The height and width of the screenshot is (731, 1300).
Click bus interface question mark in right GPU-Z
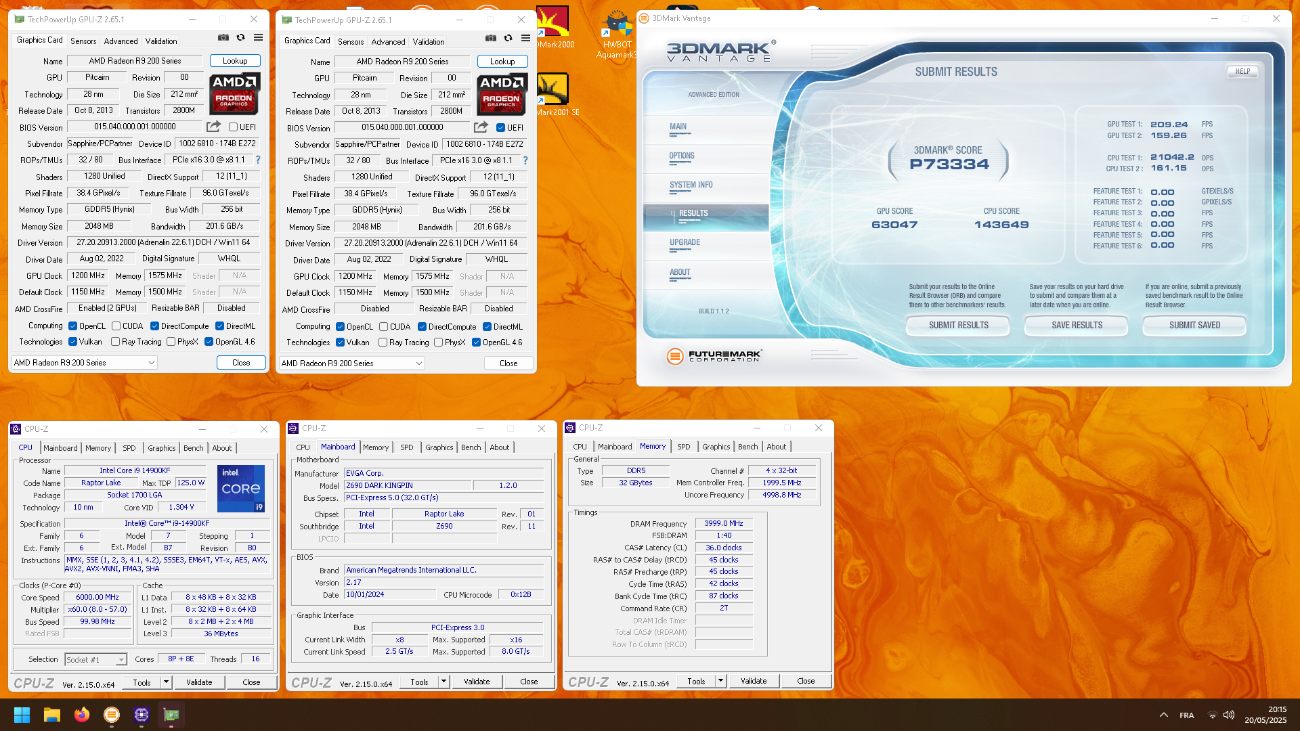(x=525, y=160)
